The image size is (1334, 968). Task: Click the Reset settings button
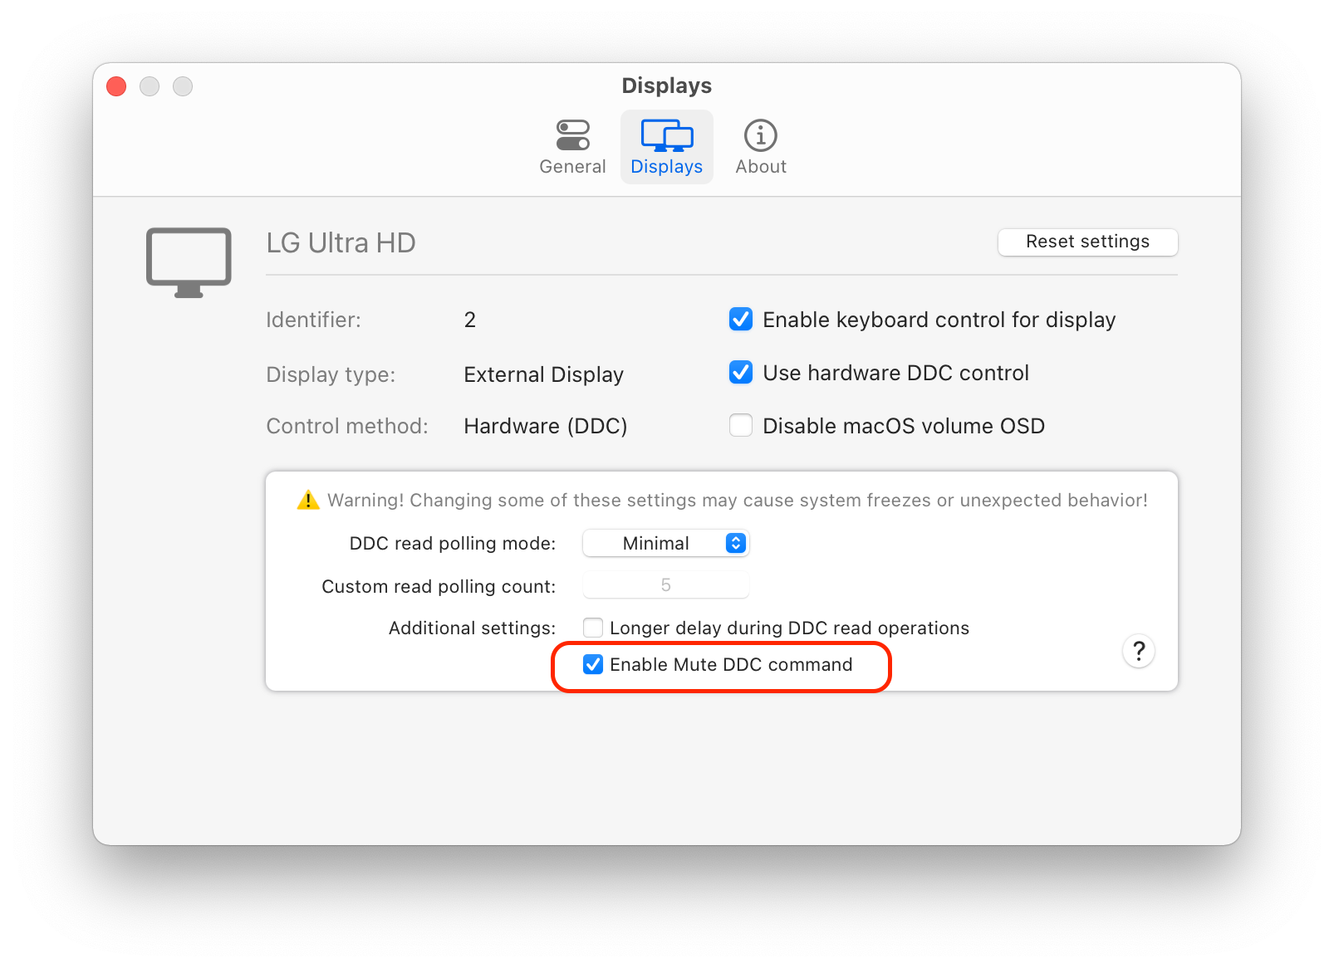tap(1087, 242)
